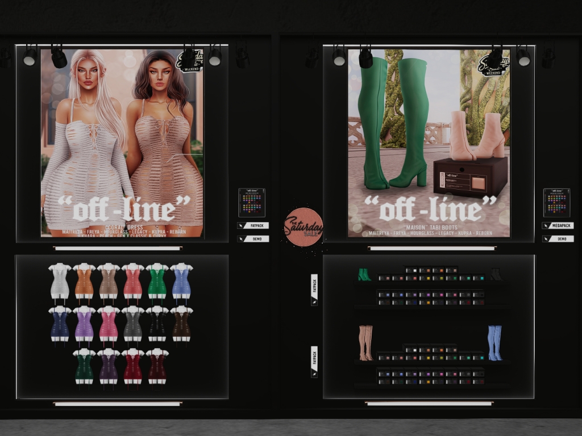Screen dimensions: 582x436
Task: Select the black dress in the middle row
Action: coord(157,324)
